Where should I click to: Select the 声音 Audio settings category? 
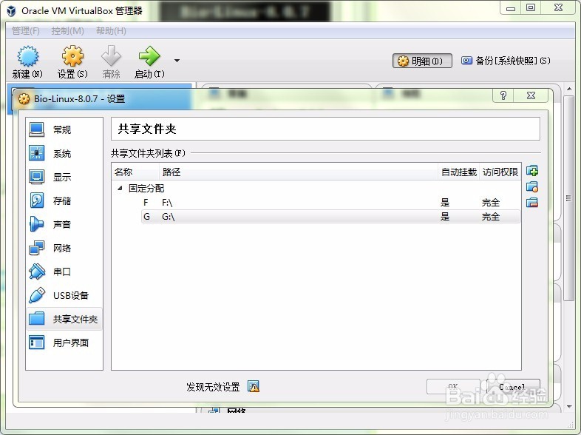(64, 224)
